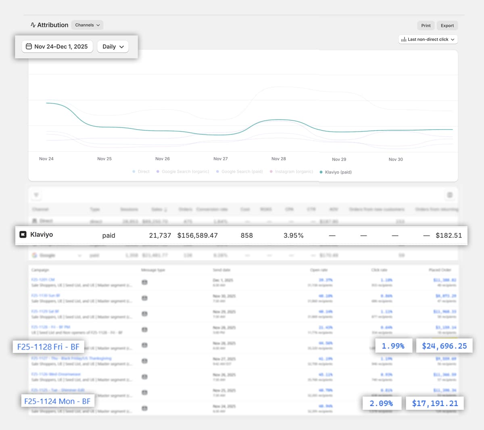Click the Klaviyo sales value $156,589.47

pos(198,235)
